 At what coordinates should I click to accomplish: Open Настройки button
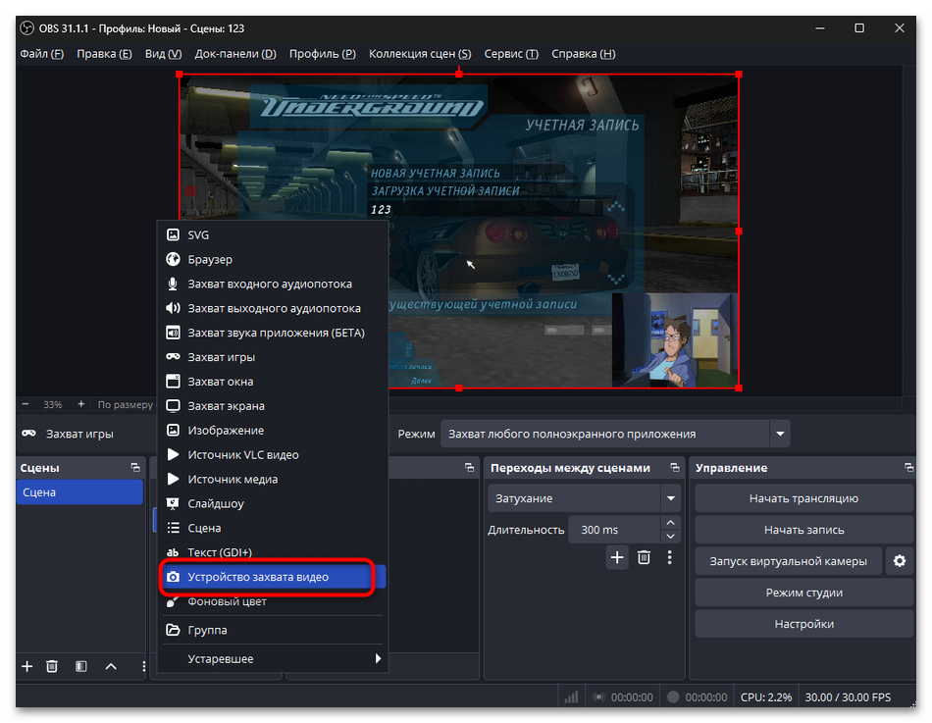803,624
